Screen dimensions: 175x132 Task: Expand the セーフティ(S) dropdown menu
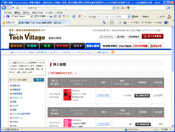click(x=147, y=22)
